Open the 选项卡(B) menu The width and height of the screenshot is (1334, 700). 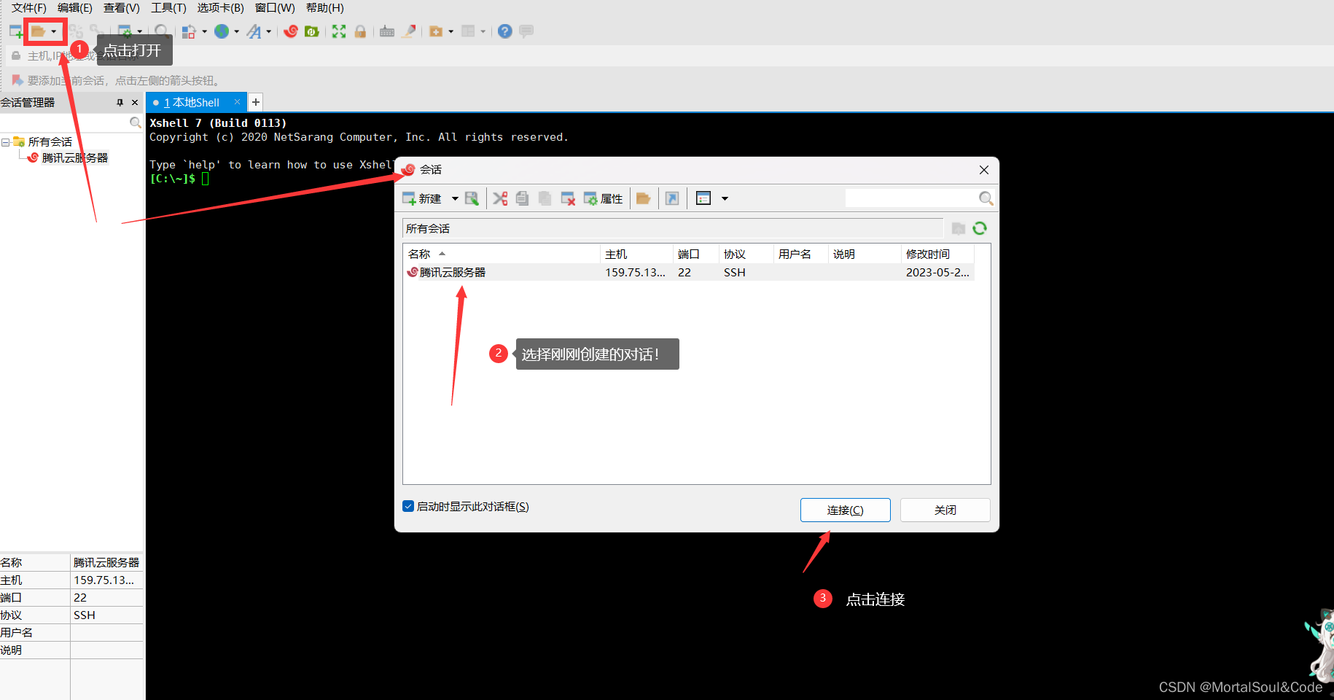(x=221, y=8)
